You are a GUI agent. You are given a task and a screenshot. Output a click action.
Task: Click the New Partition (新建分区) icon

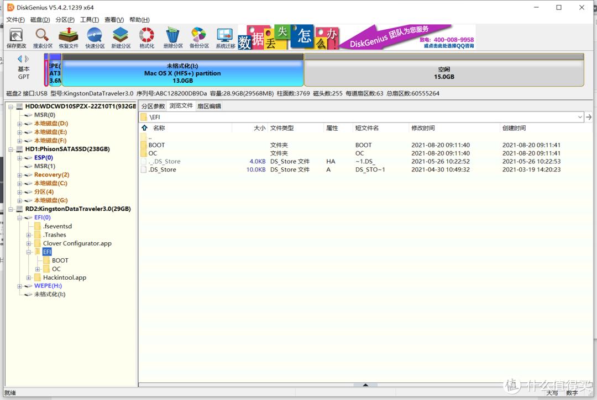(x=121, y=38)
